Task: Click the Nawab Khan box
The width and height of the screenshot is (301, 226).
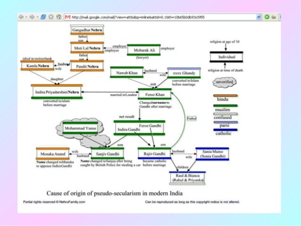Action: 127,72
